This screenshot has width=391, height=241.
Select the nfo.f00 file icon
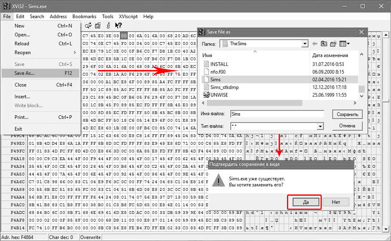pyautogui.click(x=206, y=72)
